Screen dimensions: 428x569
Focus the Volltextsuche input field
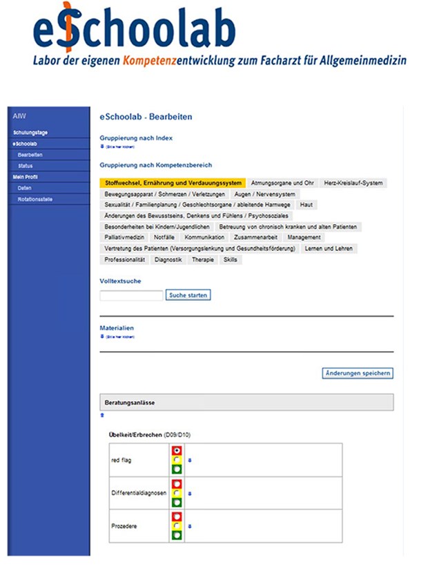(x=131, y=295)
